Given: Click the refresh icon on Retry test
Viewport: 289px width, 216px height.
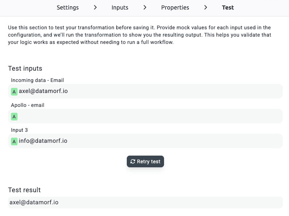Looking at the screenshot, I should 133,161.
